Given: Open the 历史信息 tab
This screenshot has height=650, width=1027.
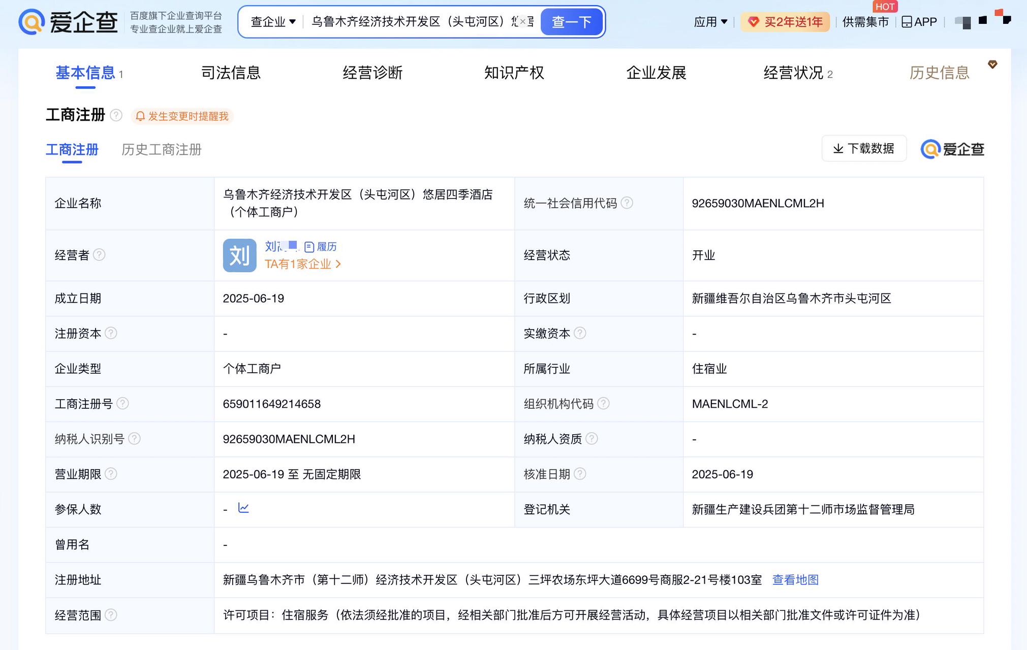Looking at the screenshot, I should click(939, 73).
